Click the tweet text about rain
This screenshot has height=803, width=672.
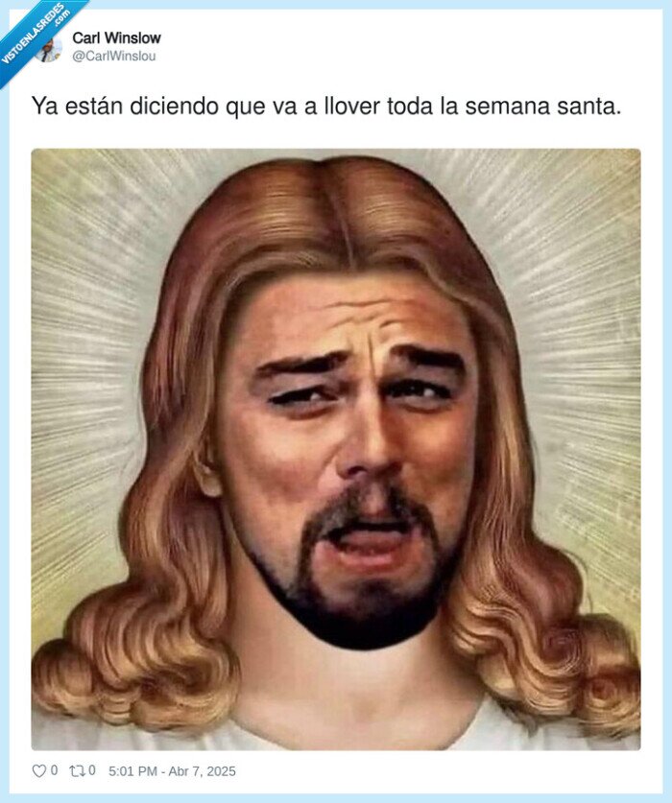click(x=326, y=106)
